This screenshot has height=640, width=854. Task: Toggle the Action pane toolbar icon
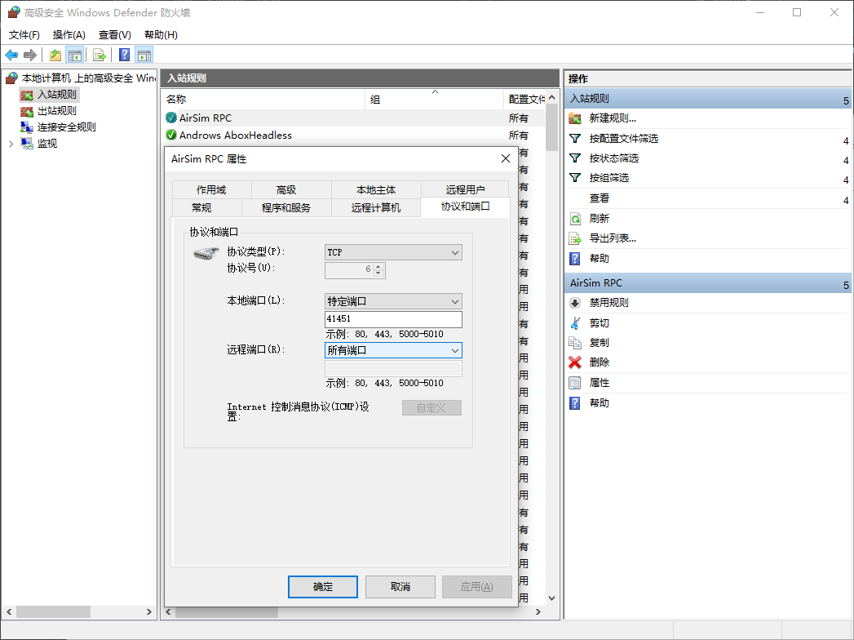(x=144, y=55)
